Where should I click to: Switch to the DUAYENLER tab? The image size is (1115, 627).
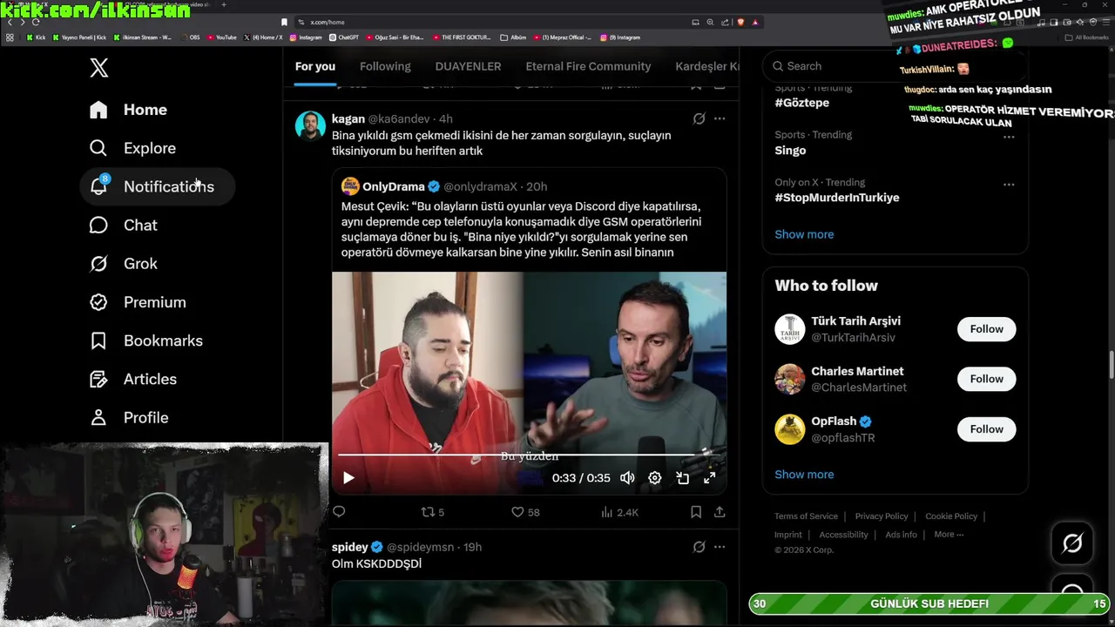(468, 66)
